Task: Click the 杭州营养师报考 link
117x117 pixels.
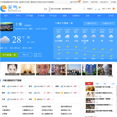Action: point(28,107)
